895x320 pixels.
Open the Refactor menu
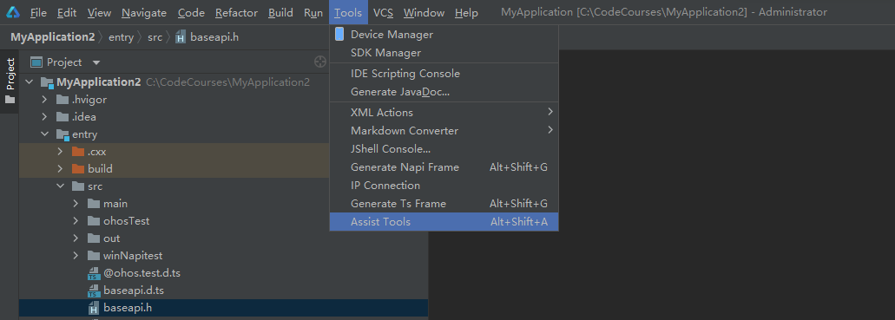(236, 12)
